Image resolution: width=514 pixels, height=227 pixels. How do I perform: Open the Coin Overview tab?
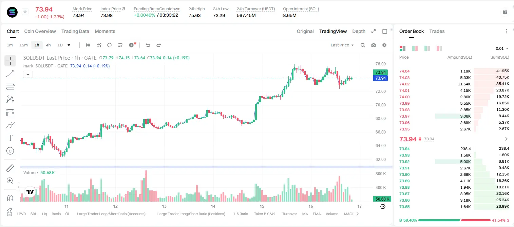[x=40, y=31]
